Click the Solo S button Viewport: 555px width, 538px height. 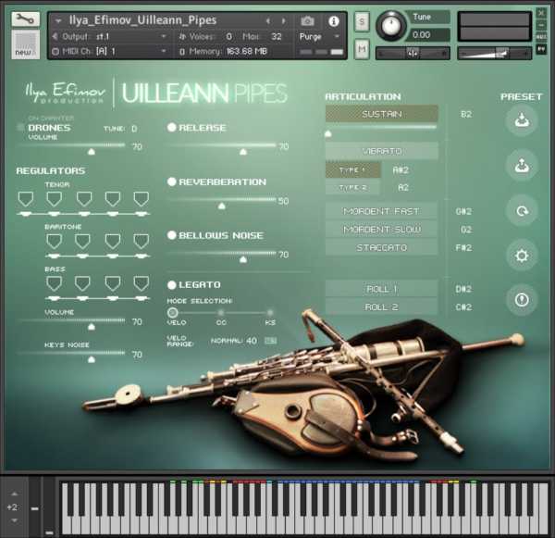pyautogui.click(x=362, y=21)
